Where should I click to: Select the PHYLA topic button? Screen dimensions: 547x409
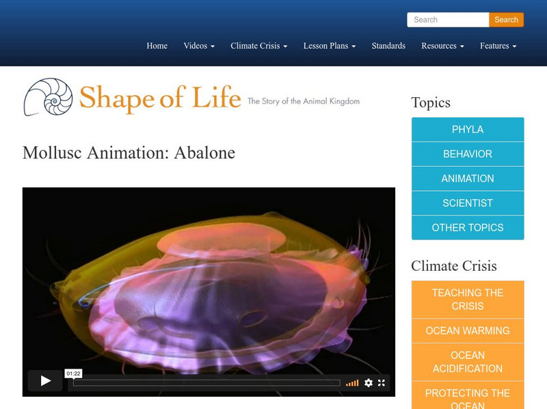(x=467, y=129)
